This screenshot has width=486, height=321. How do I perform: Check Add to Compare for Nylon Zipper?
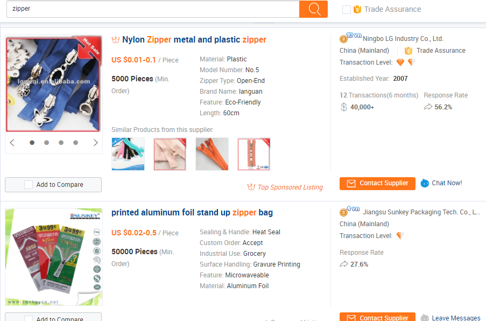point(29,185)
